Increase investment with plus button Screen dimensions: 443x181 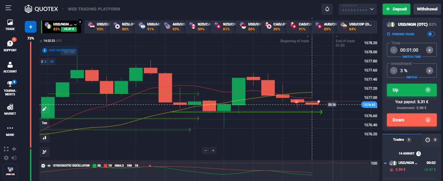(429, 71)
